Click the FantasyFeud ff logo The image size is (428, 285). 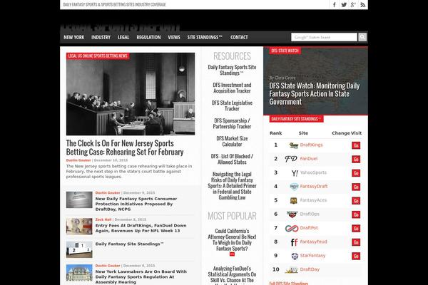pyautogui.click(x=294, y=242)
